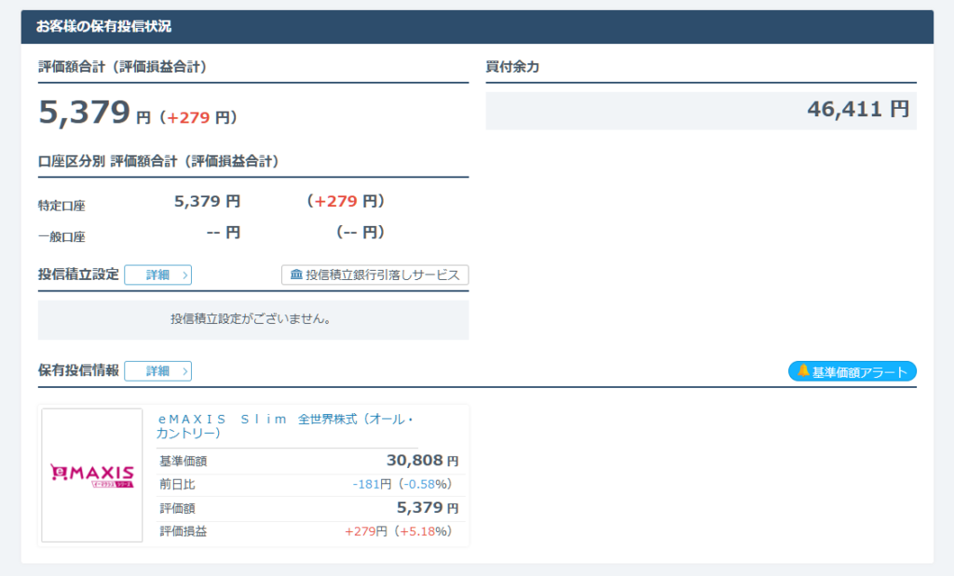Click the yellow bell icon on 基準価額アラート

click(803, 370)
